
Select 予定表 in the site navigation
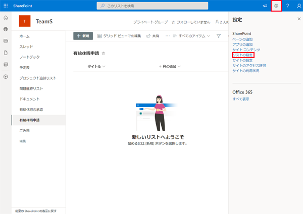click(x=25, y=68)
